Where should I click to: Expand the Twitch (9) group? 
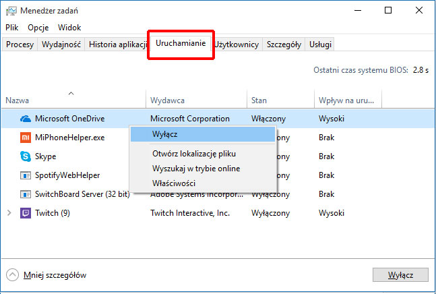[9, 213]
